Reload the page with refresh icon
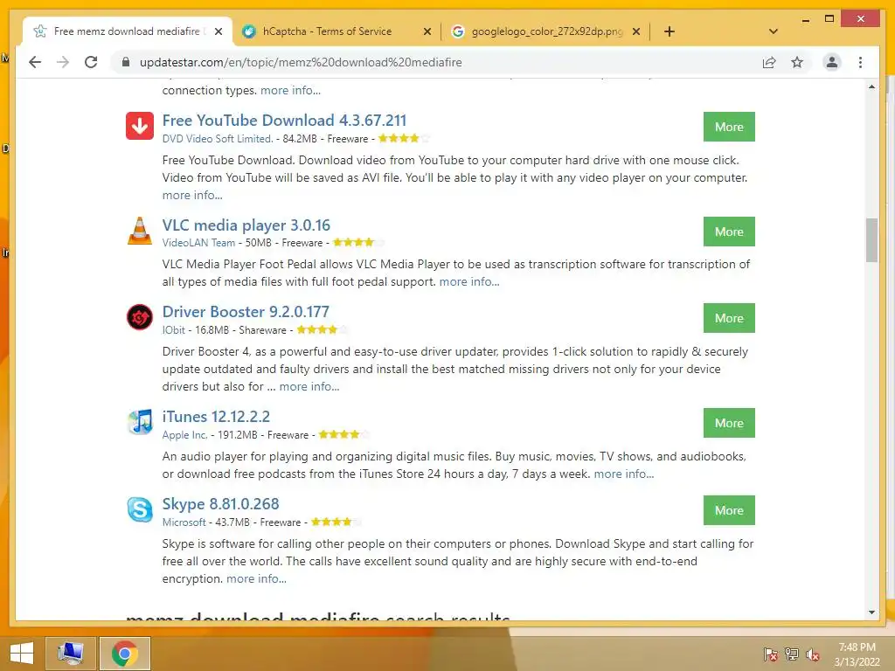 coord(91,62)
